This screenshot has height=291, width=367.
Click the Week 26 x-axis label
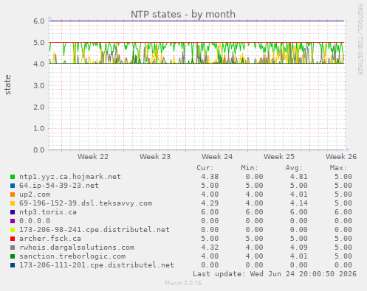click(x=341, y=157)
